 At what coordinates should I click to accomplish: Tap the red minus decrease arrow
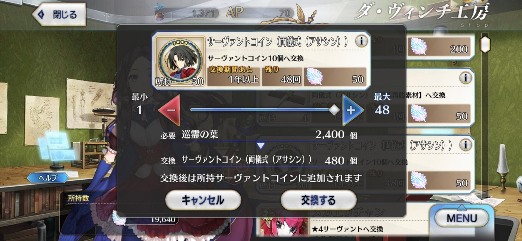coord(170,110)
